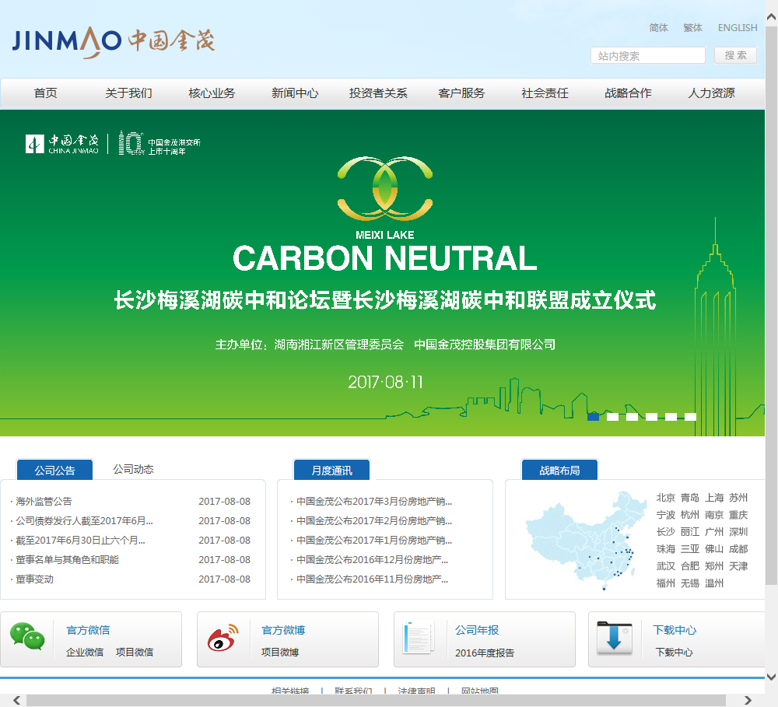Click city 北京 in strategy layout
This screenshot has height=707, width=778.
665,498
